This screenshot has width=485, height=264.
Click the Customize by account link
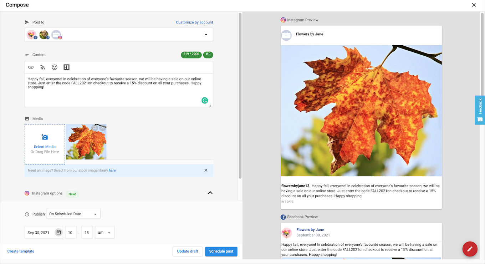(x=194, y=22)
